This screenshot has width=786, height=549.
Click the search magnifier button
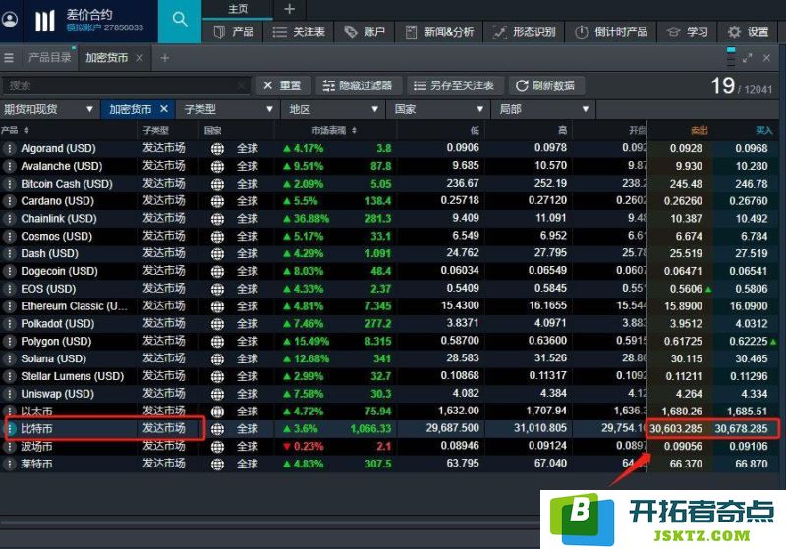coord(180,21)
